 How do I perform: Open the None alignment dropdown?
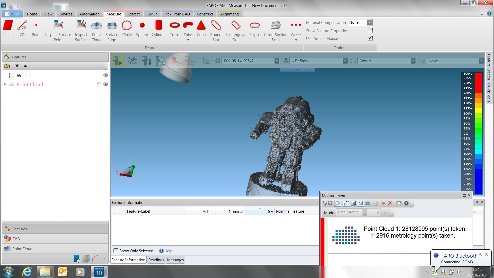(x=481, y=61)
